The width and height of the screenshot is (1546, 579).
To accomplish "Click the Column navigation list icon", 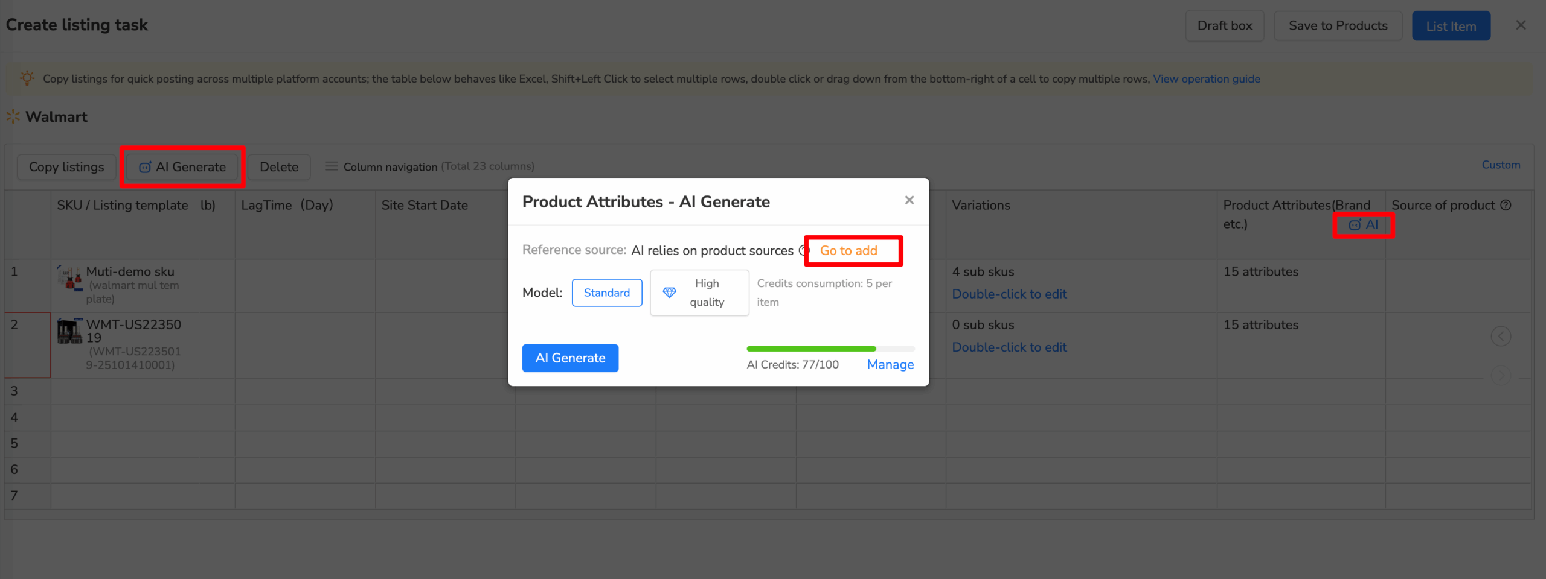I will click(x=331, y=166).
